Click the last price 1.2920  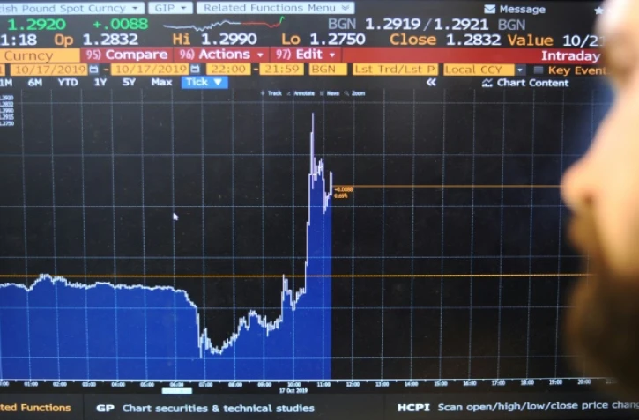[36, 25]
